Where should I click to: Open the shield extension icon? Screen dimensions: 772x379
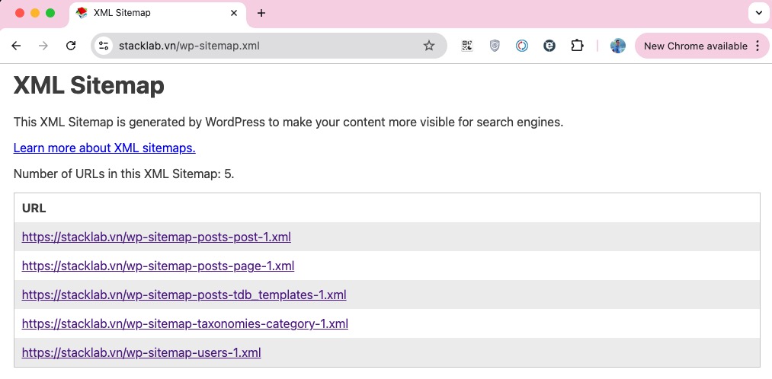[495, 46]
